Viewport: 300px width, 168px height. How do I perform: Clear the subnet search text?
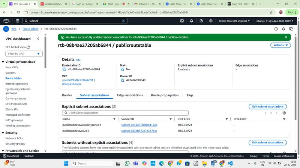[123, 21]
